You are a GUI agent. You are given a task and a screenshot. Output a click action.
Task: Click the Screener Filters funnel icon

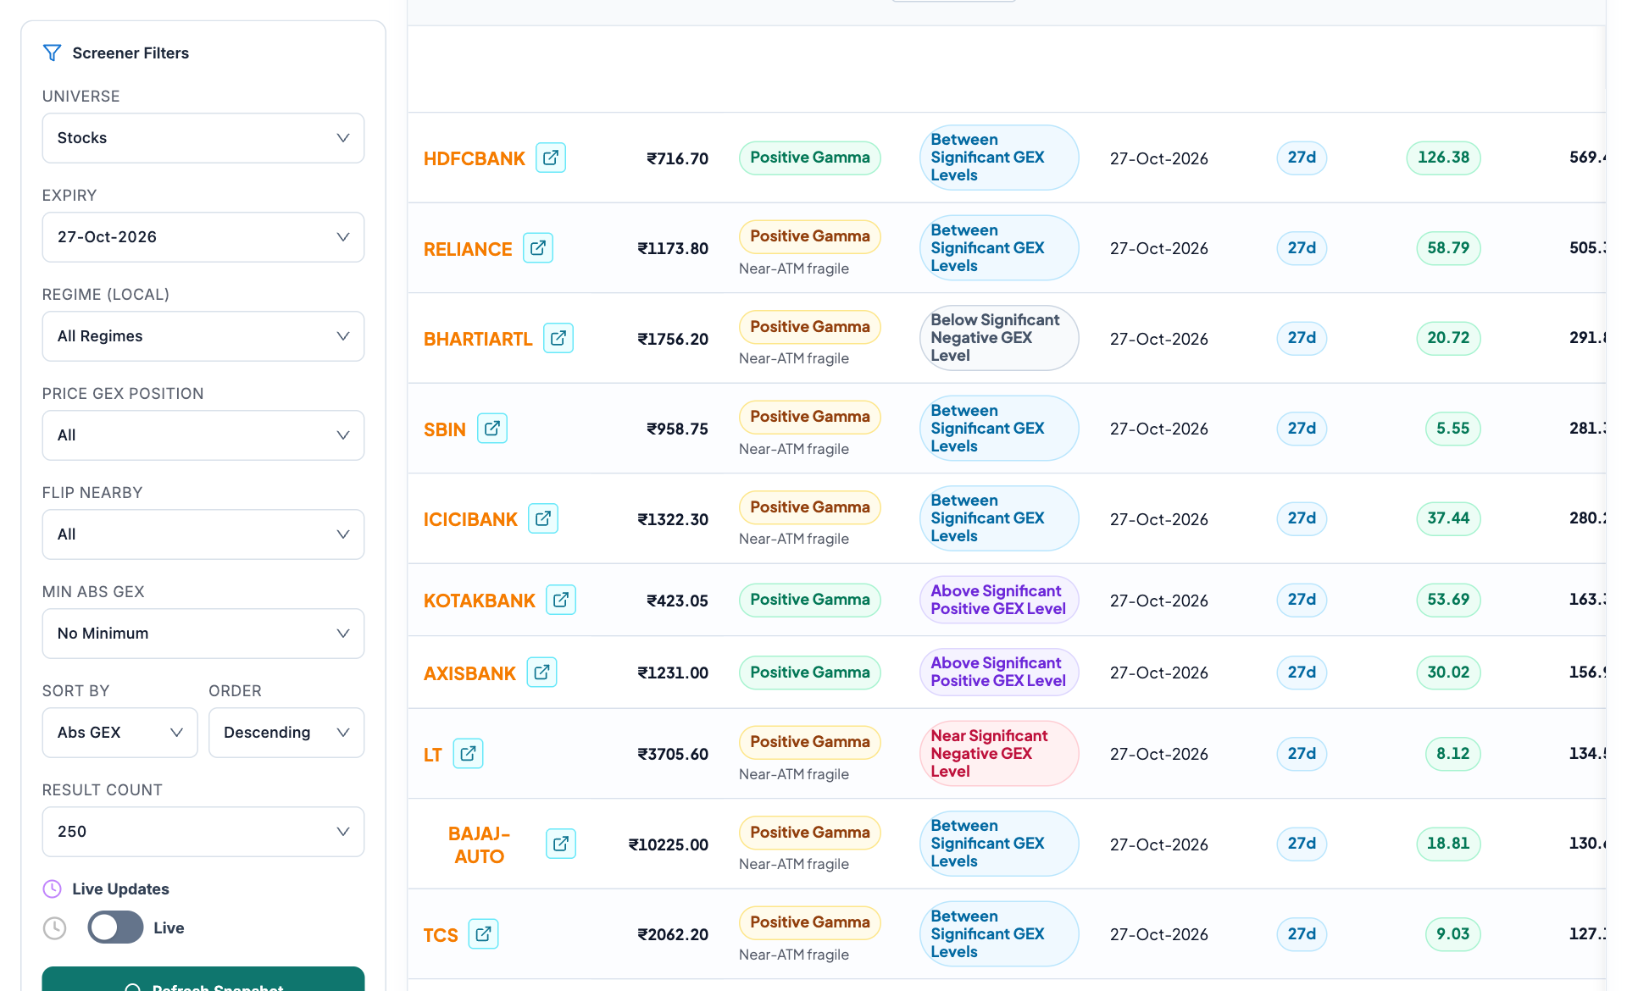click(52, 53)
